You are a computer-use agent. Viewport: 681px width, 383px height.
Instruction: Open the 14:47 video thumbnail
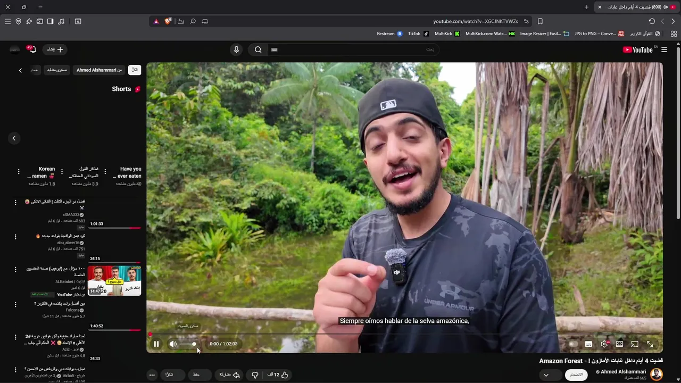pyautogui.click(x=114, y=280)
